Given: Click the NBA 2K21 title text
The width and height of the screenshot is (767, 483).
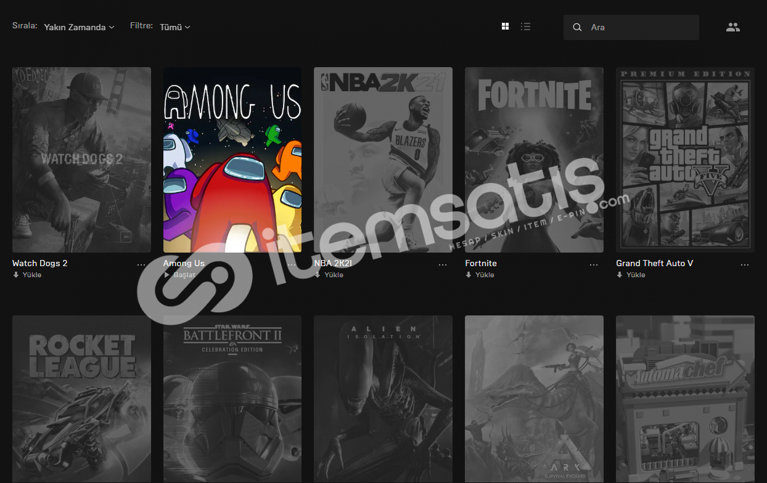Looking at the screenshot, I should (x=332, y=263).
